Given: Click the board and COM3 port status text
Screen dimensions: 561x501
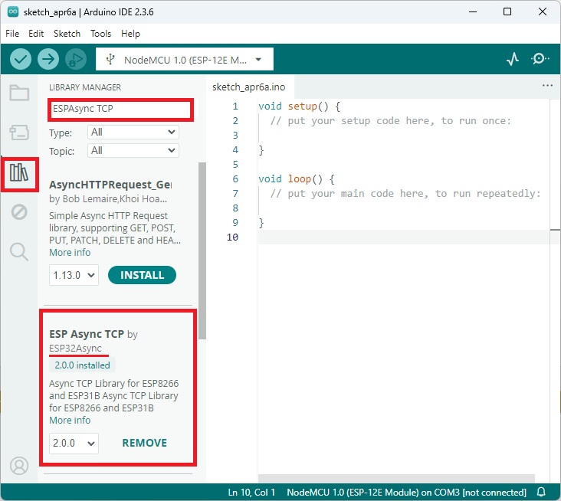Looking at the screenshot, I should [406, 493].
